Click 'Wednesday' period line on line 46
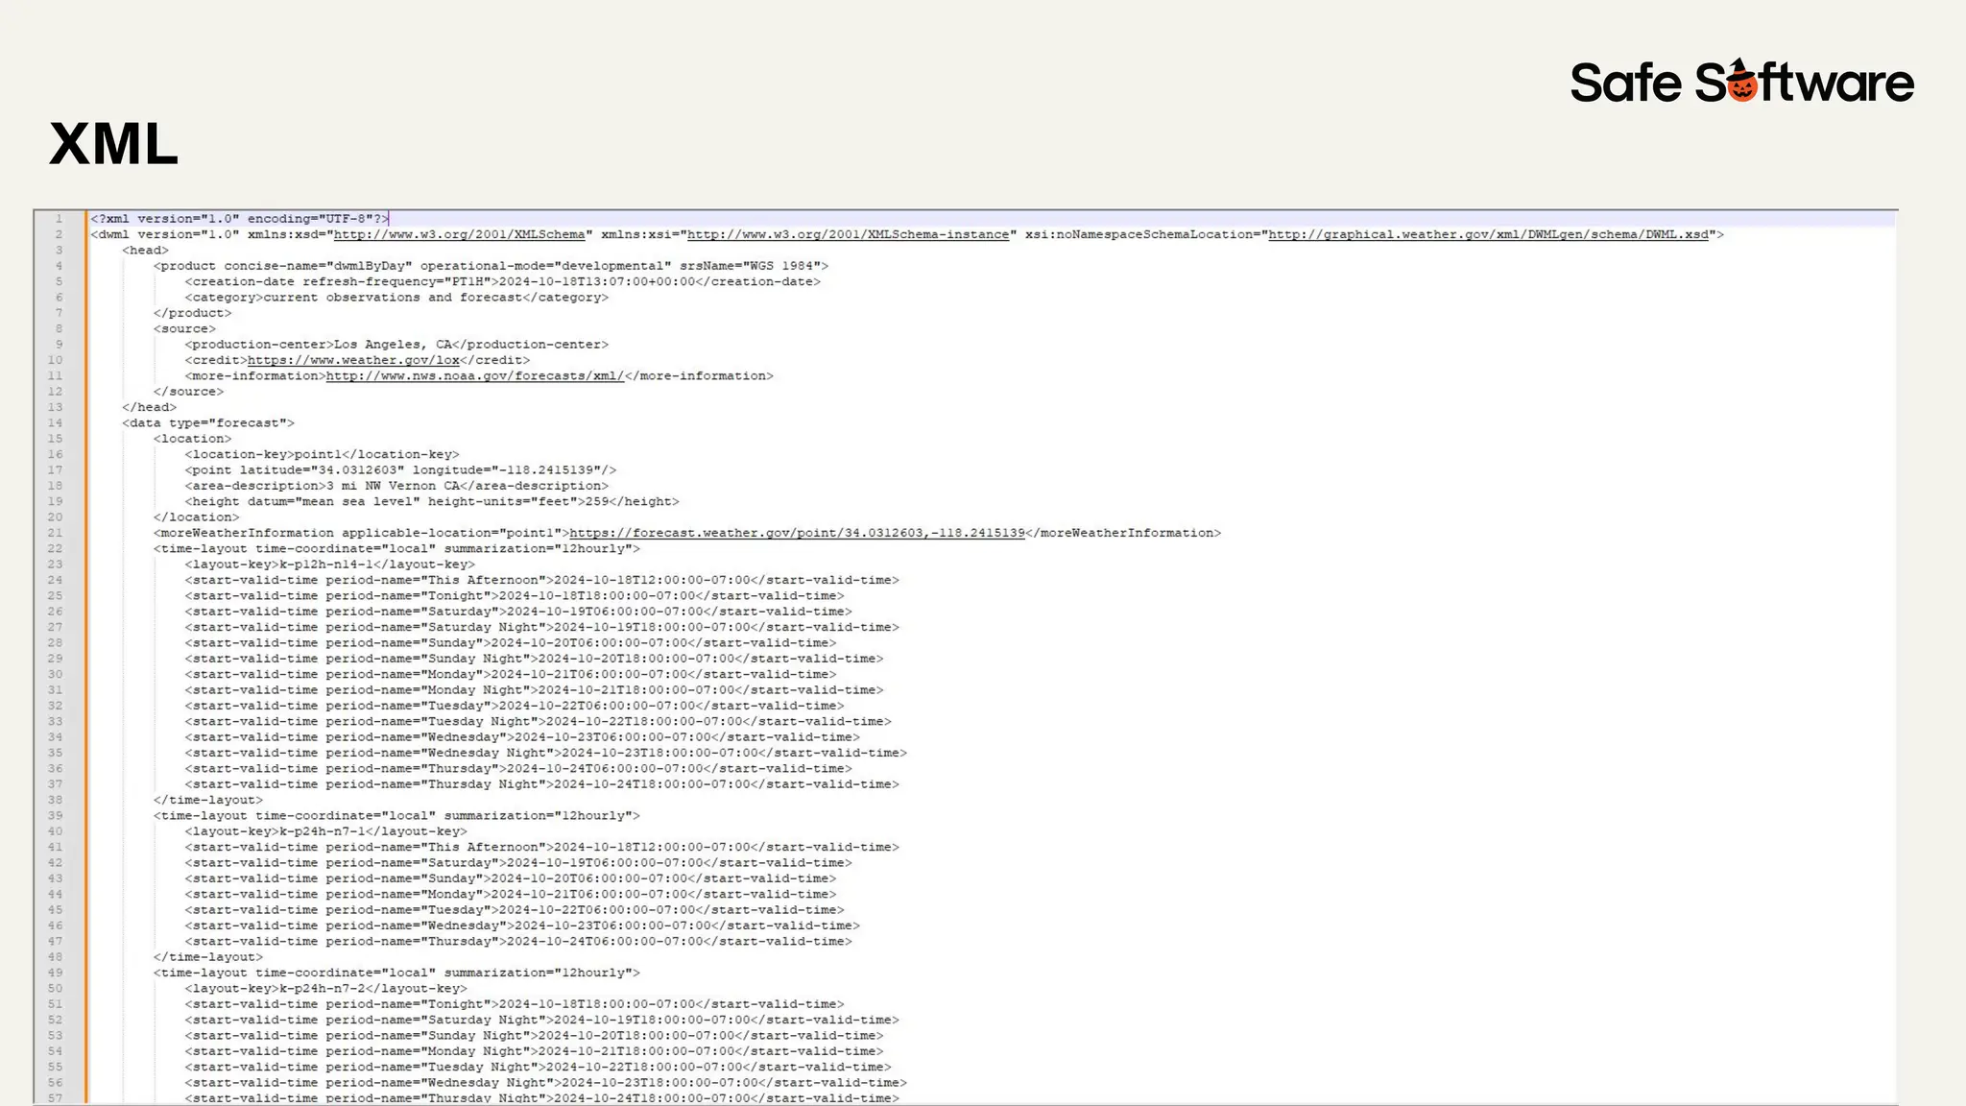Screen dimensions: 1966x1106 coord(522,926)
